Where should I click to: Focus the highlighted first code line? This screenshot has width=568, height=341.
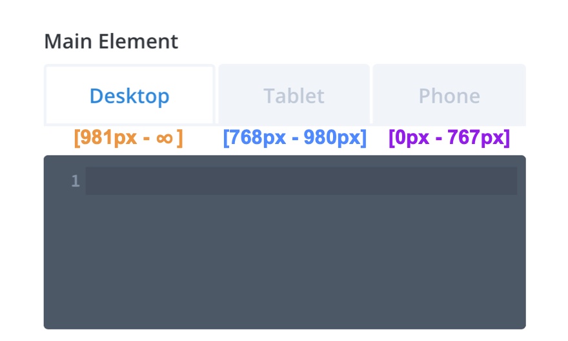point(301,181)
